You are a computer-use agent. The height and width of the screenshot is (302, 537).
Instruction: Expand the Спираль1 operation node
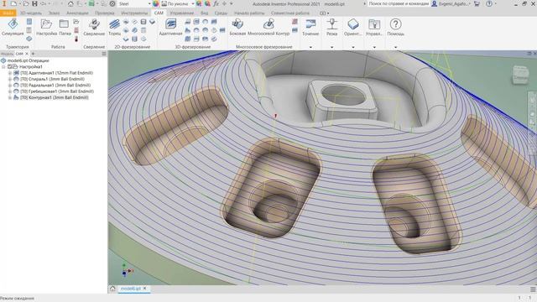pos(10,79)
